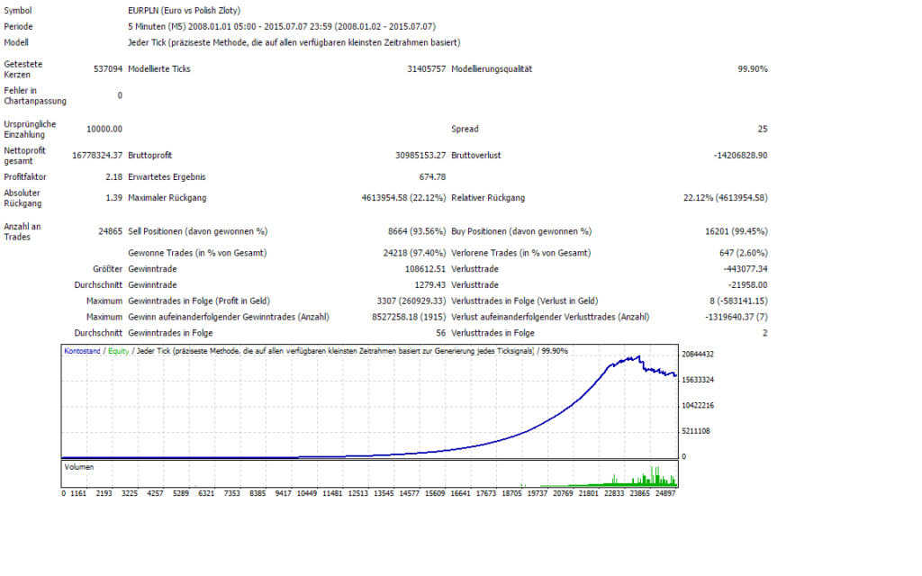Click the 'Gewonne Trades (in % von Gesamt)' label
This screenshot has width=922, height=576.
click(x=197, y=253)
